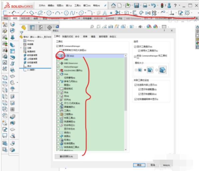This screenshot has height=171, width=199.
Task: Select the Spline sketch tool
Action: point(73,13)
